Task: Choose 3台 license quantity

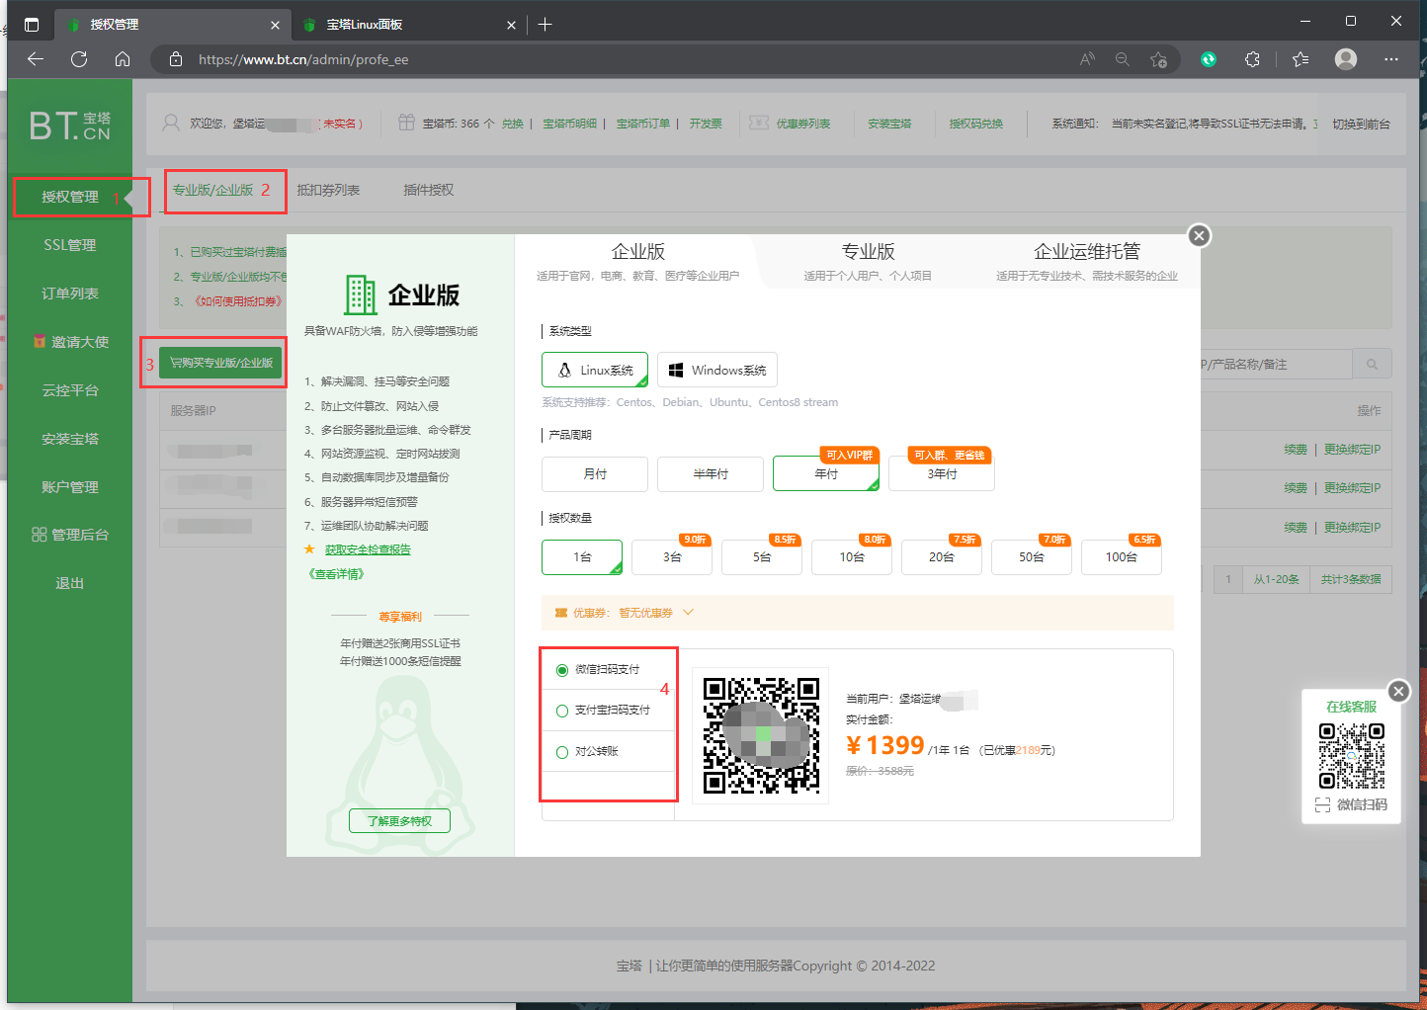Action: tap(672, 557)
